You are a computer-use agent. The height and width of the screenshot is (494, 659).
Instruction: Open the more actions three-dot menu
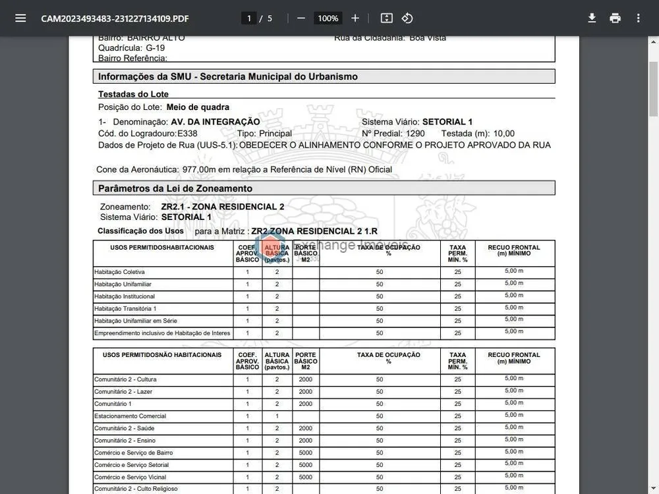click(x=638, y=18)
